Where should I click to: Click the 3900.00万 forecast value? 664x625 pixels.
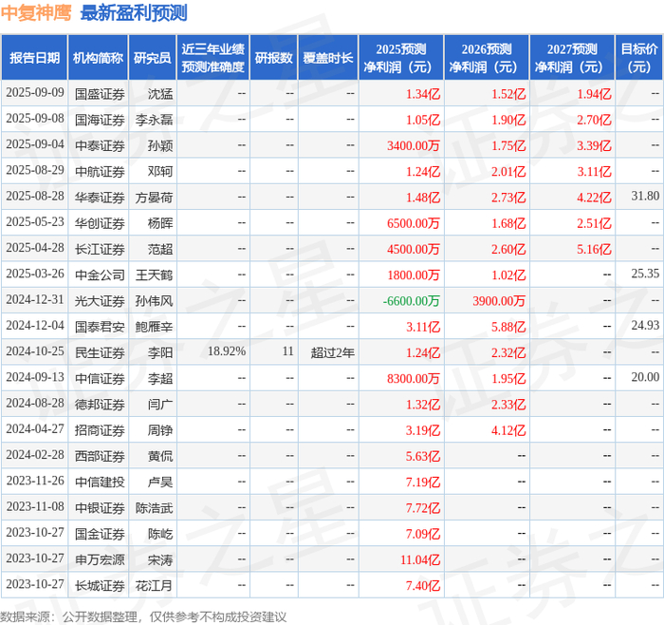tap(499, 301)
